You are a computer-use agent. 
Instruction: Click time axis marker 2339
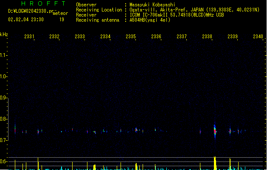click(233, 37)
